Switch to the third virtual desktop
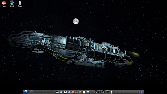This screenshot has height=94, width=167. tap(45, 92)
